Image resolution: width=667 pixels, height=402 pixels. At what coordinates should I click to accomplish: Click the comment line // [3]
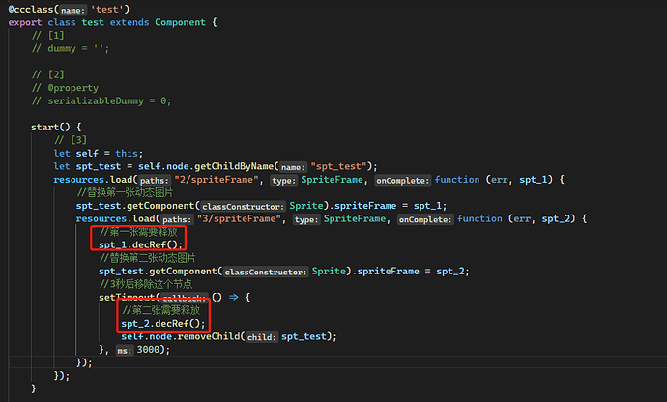[x=71, y=140]
